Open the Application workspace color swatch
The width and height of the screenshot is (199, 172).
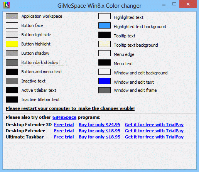[x=12, y=16]
